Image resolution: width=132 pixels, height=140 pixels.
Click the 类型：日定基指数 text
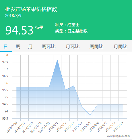[71, 31]
